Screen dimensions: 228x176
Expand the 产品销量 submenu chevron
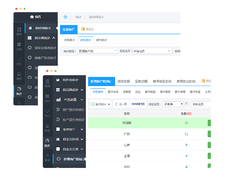tap(82, 99)
